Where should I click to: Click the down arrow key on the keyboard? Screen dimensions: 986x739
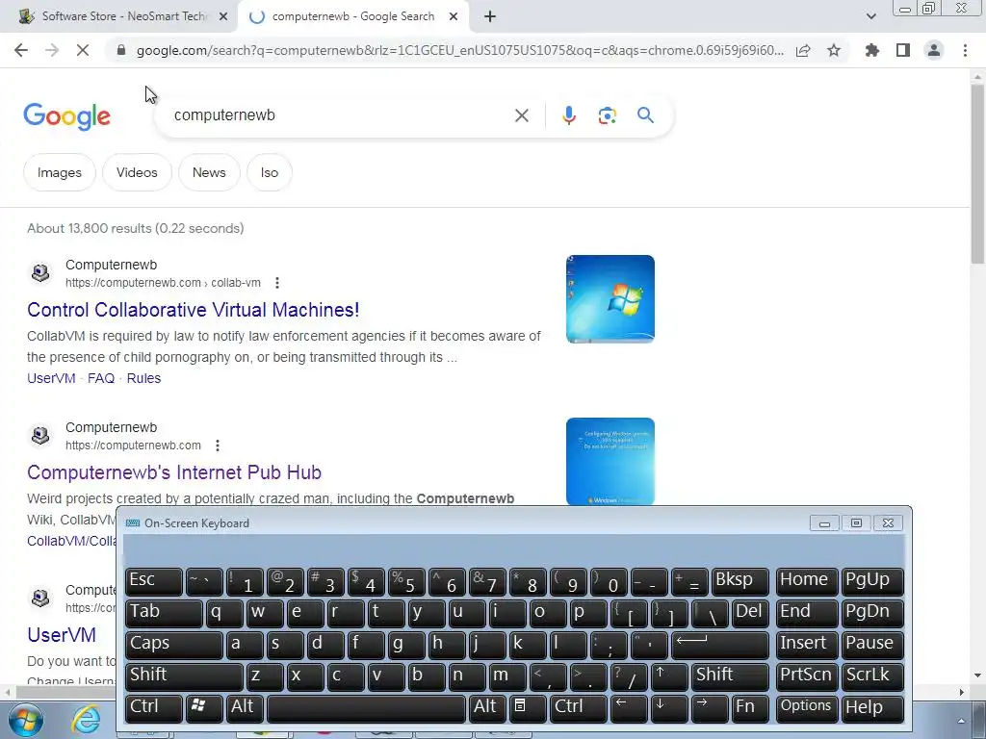pyautogui.click(x=669, y=707)
